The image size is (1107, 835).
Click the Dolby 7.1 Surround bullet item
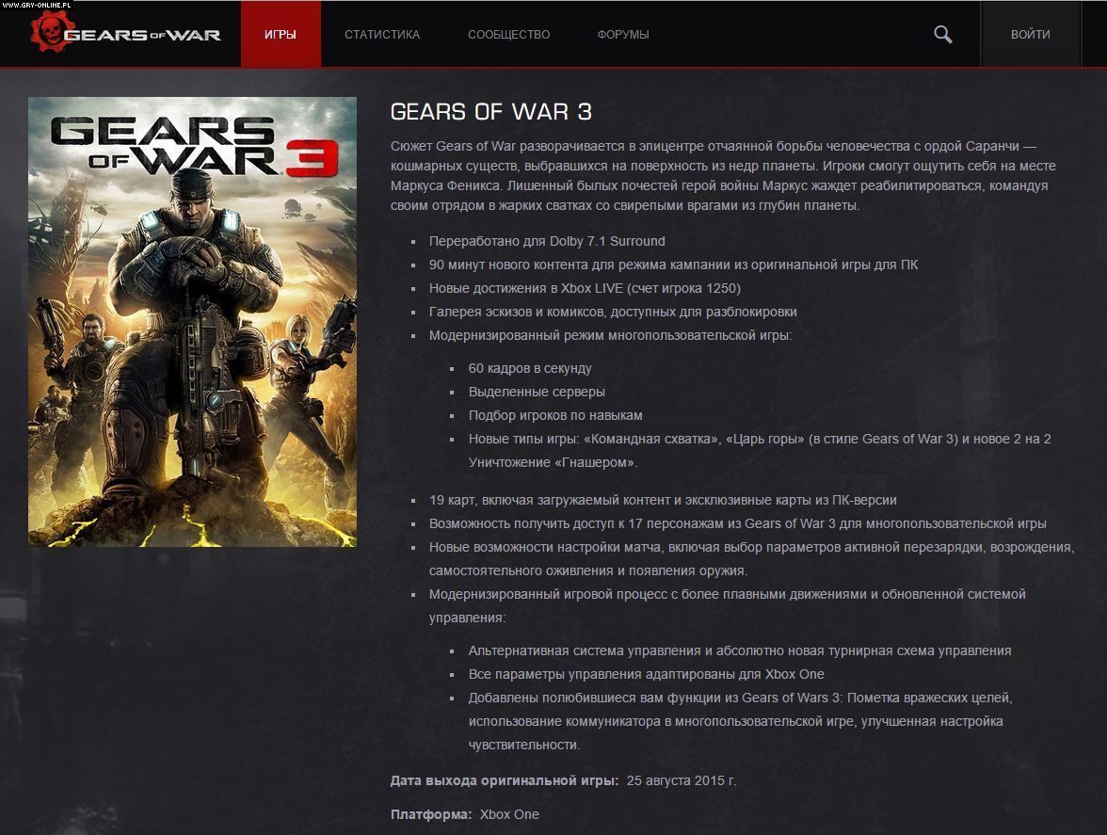tap(547, 241)
